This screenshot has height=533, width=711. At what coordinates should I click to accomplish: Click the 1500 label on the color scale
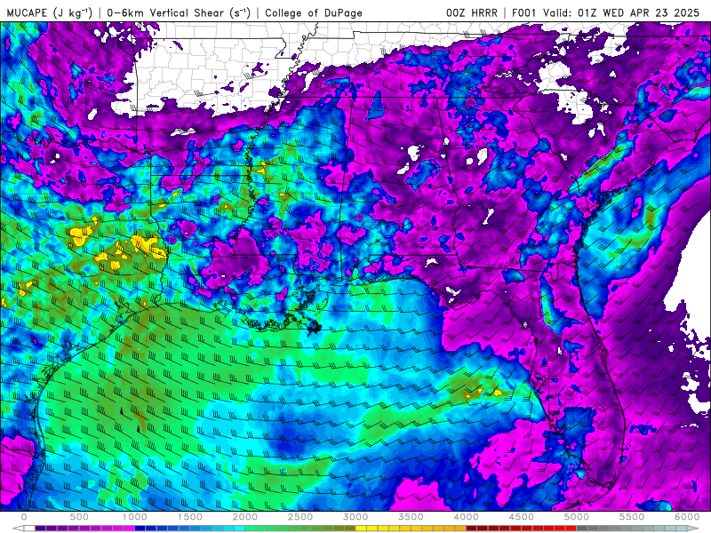[190, 517]
